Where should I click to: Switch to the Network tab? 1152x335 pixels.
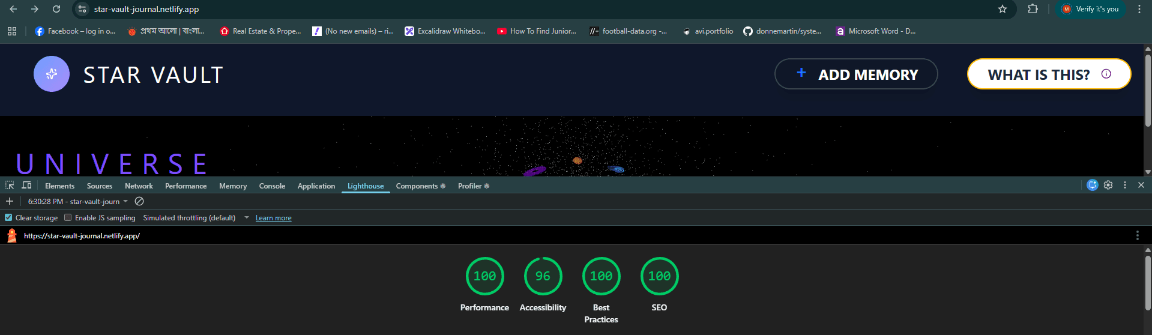coord(139,186)
